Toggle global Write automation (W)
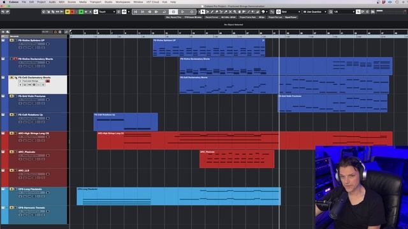Image resolution: width=408 pixels, height=229 pixels. (x=86, y=11)
